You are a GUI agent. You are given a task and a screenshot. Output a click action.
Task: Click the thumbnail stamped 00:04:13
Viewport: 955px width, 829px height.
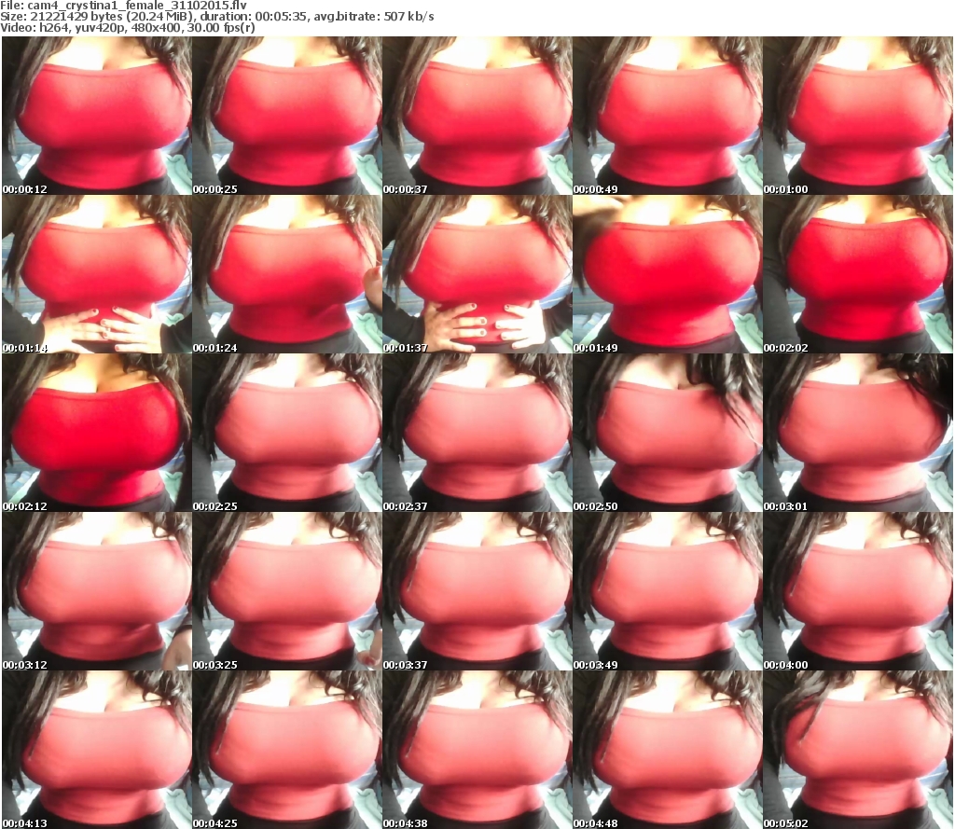click(x=97, y=750)
